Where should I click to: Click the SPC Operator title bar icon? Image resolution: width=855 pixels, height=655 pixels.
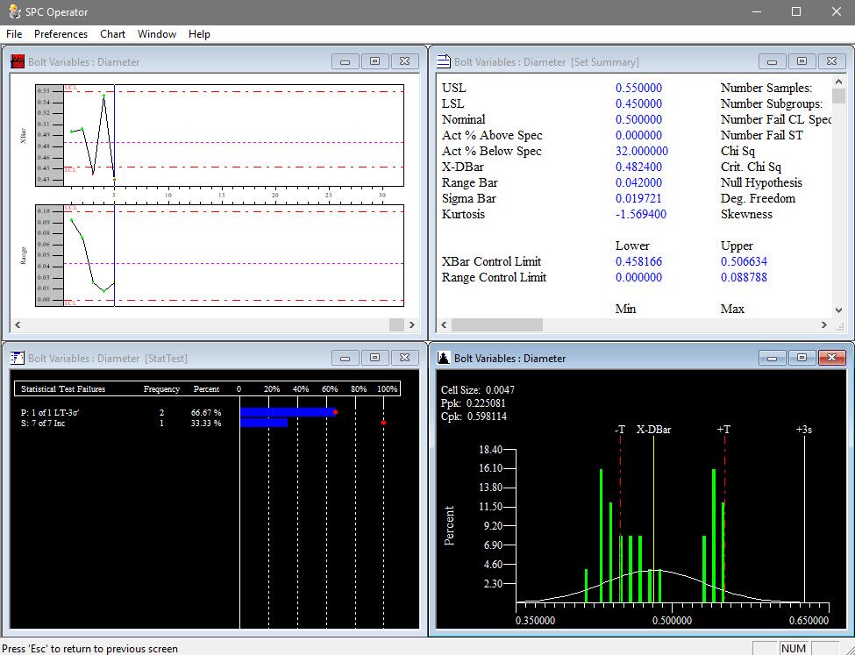[13, 12]
